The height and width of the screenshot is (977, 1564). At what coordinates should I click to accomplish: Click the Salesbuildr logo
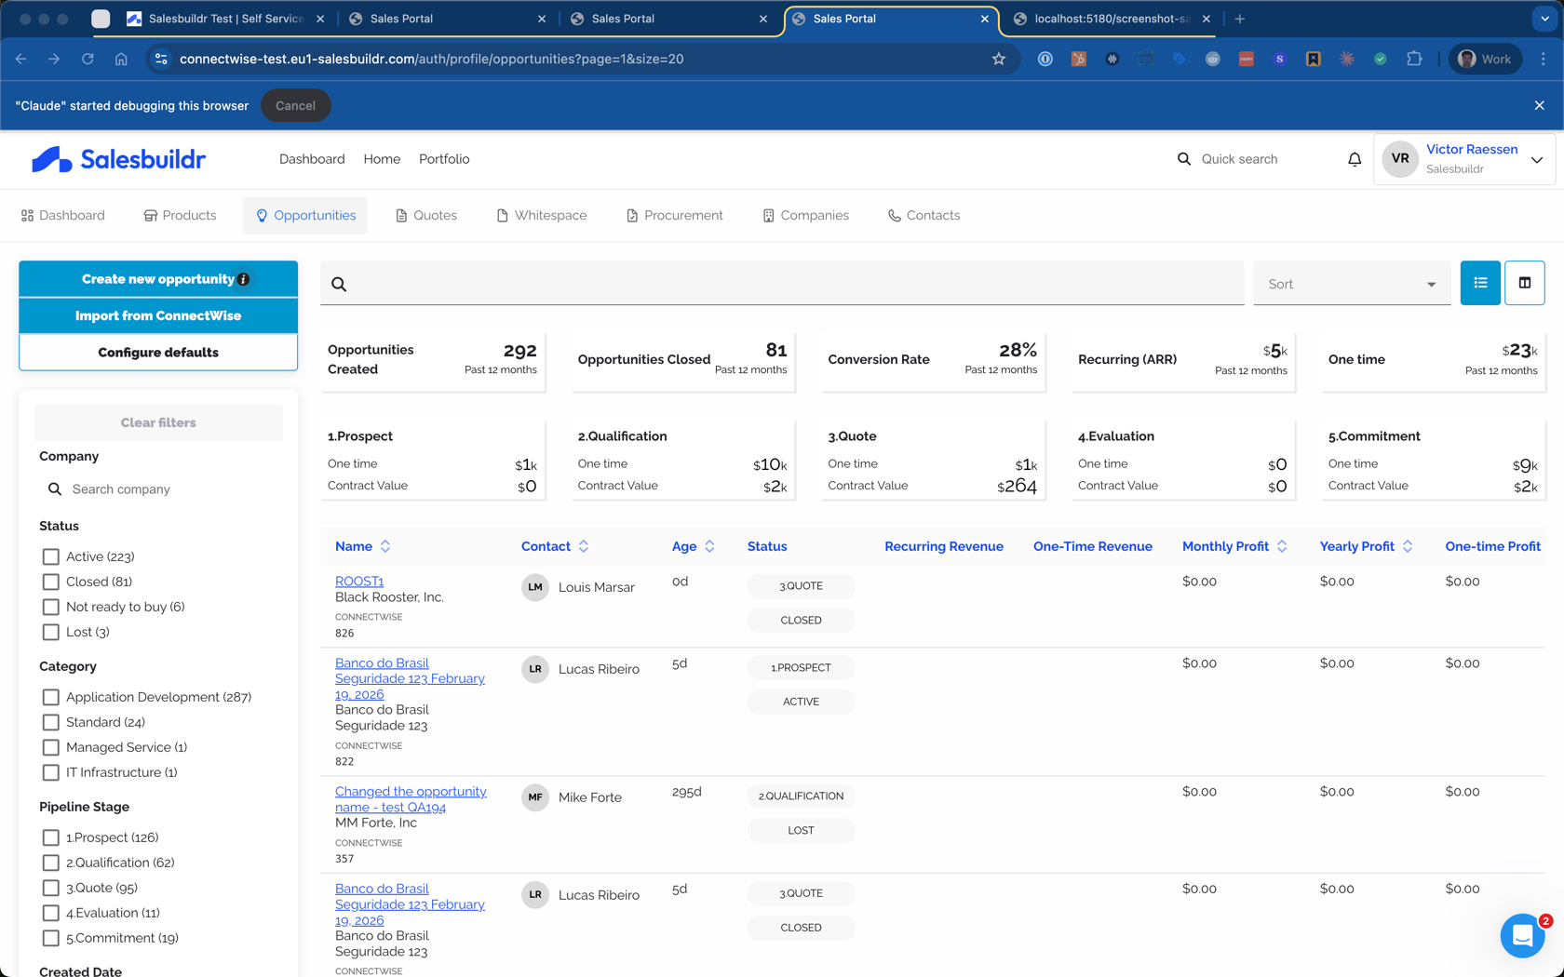118,159
